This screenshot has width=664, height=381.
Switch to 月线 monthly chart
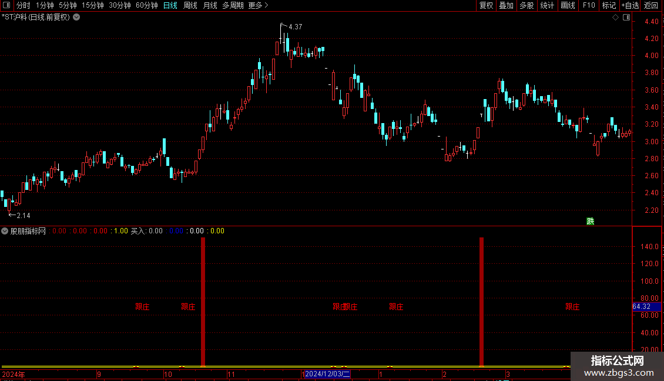coord(210,5)
